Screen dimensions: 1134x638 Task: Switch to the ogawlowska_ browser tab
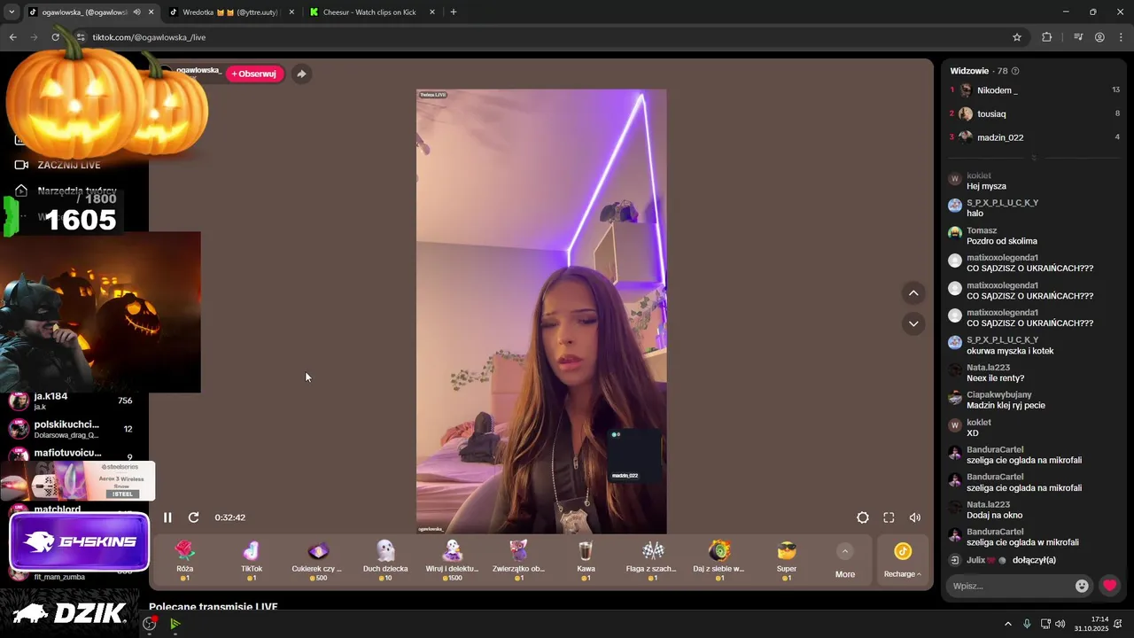[85, 12]
